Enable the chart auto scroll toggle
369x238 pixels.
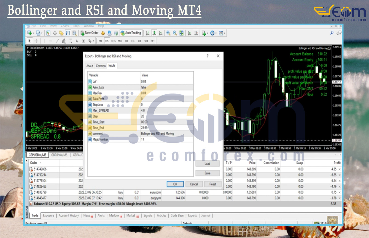189,33
